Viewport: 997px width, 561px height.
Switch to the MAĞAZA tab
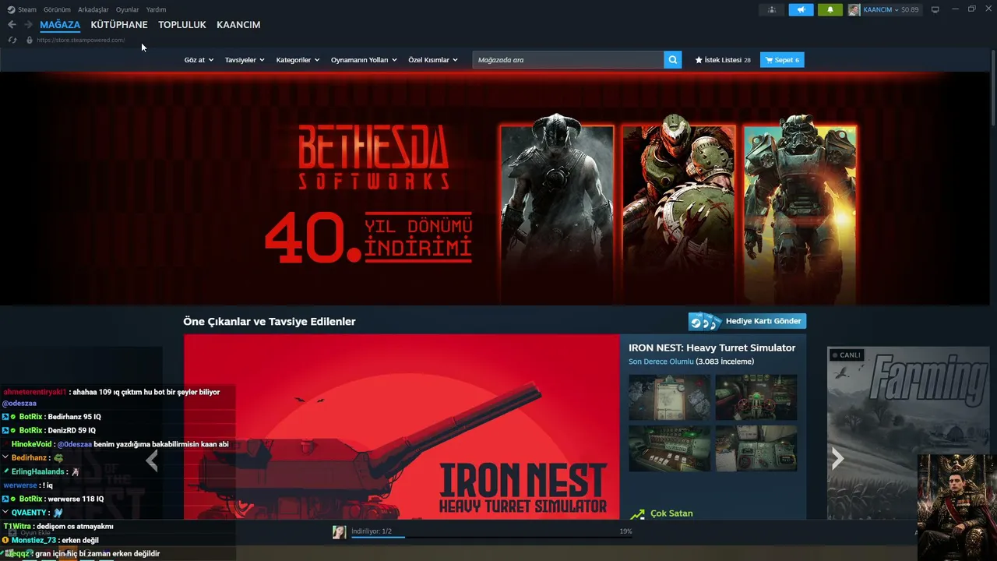click(60, 25)
